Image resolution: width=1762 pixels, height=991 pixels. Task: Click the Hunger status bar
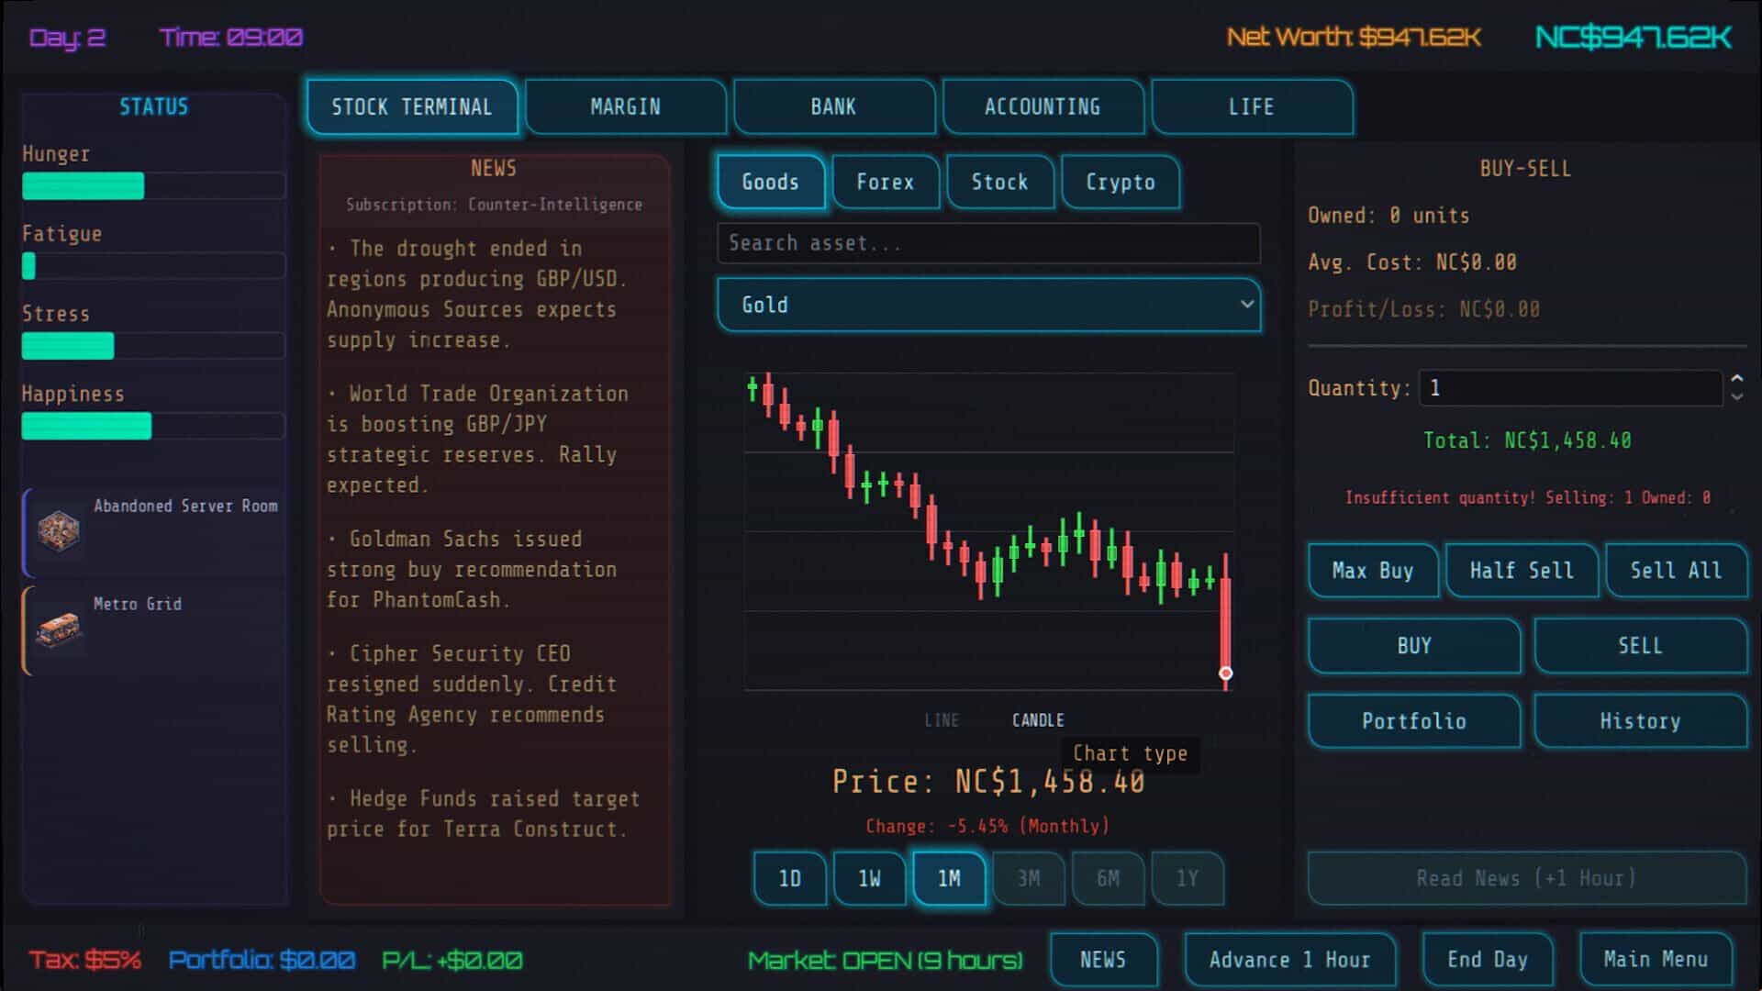153,185
